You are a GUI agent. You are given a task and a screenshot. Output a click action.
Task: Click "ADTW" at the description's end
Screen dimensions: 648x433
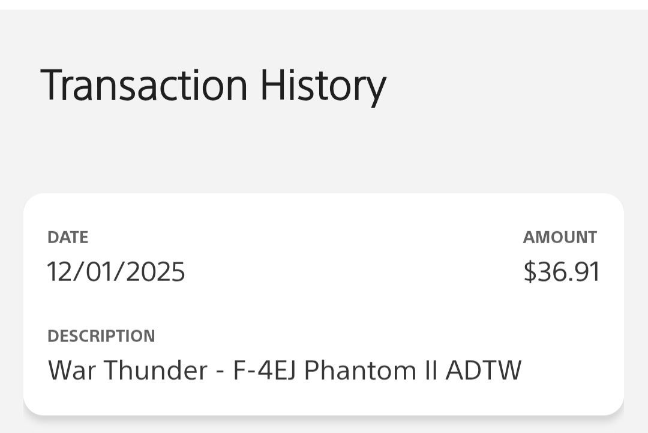click(x=483, y=370)
